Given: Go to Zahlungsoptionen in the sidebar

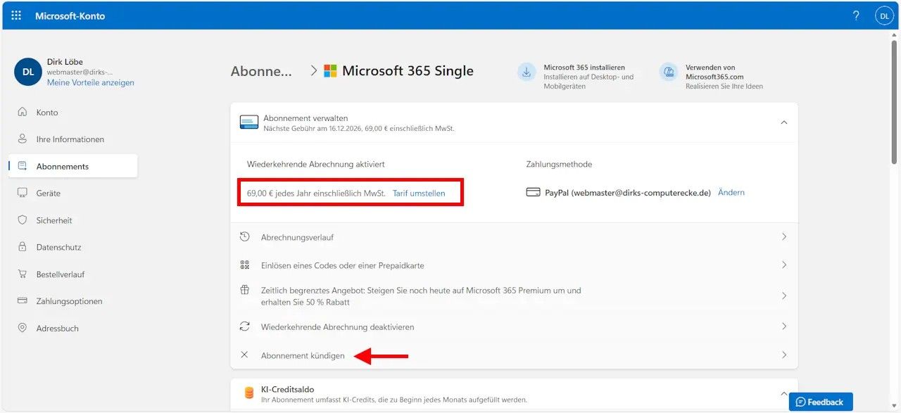Looking at the screenshot, I should 69,301.
